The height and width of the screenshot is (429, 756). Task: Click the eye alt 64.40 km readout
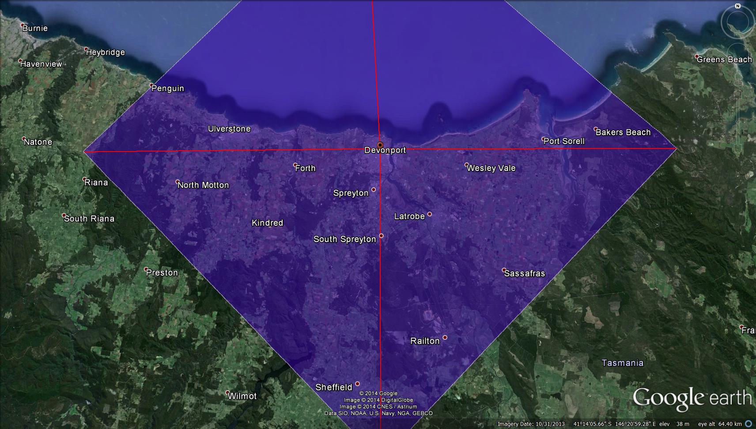[719, 424]
